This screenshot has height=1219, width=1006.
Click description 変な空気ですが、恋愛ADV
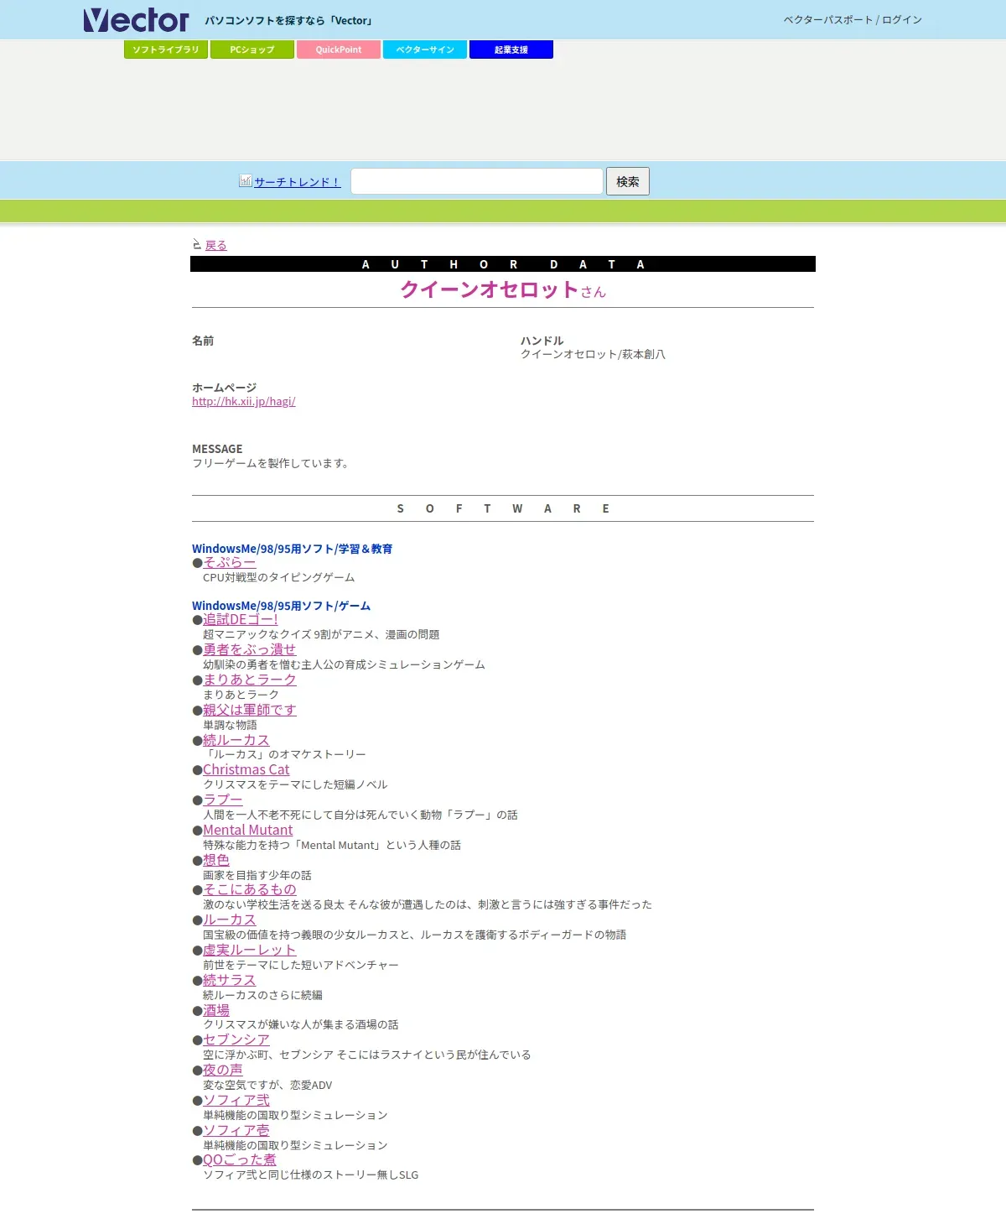[267, 1085]
